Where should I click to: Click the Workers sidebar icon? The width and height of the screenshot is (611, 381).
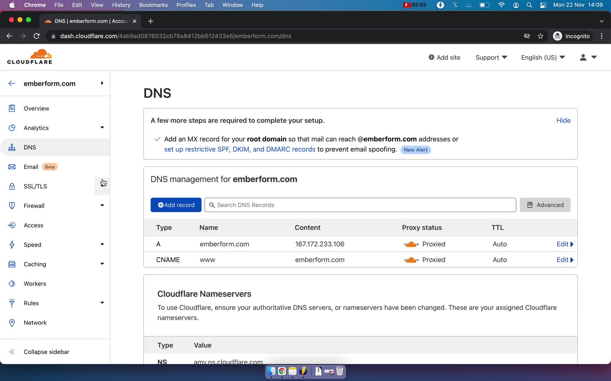pyautogui.click(x=11, y=284)
